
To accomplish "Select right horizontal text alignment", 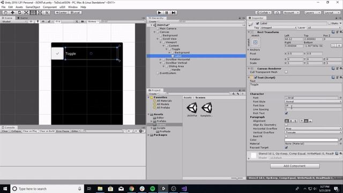I will click(x=295, y=121).
